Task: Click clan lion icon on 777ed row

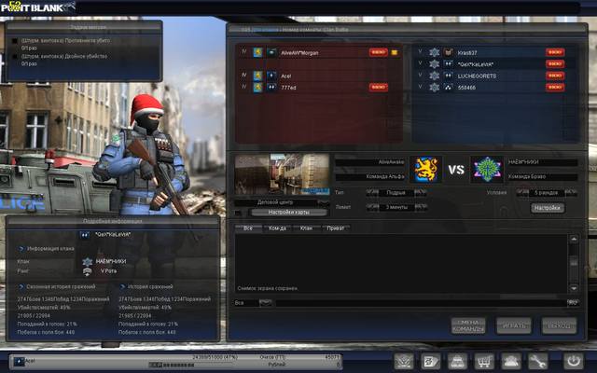Action: (x=257, y=88)
